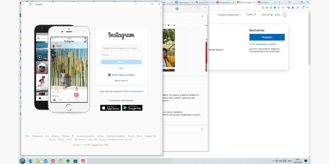Image resolution: width=329 pixels, height=164 pixels.
Task: Open Spotify from the taskbar
Action: (x=68, y=161)
